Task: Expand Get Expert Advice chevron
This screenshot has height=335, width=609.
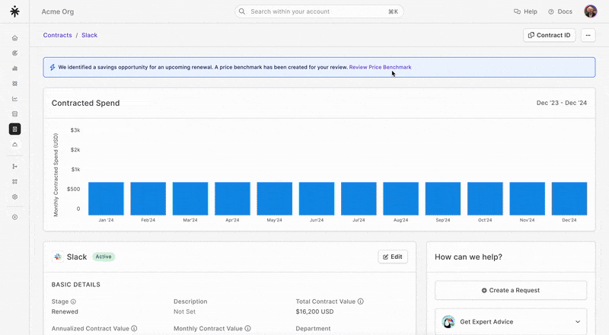Action: tap(578, 322)
